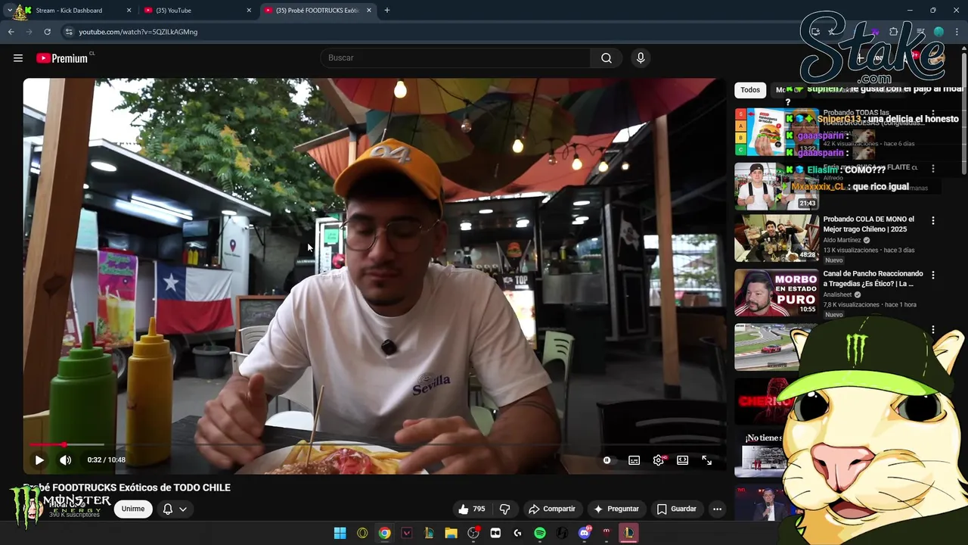Open the yellow ring app on taskbar
This screenshot has width=968, height=545.
(x=362, y=533)
